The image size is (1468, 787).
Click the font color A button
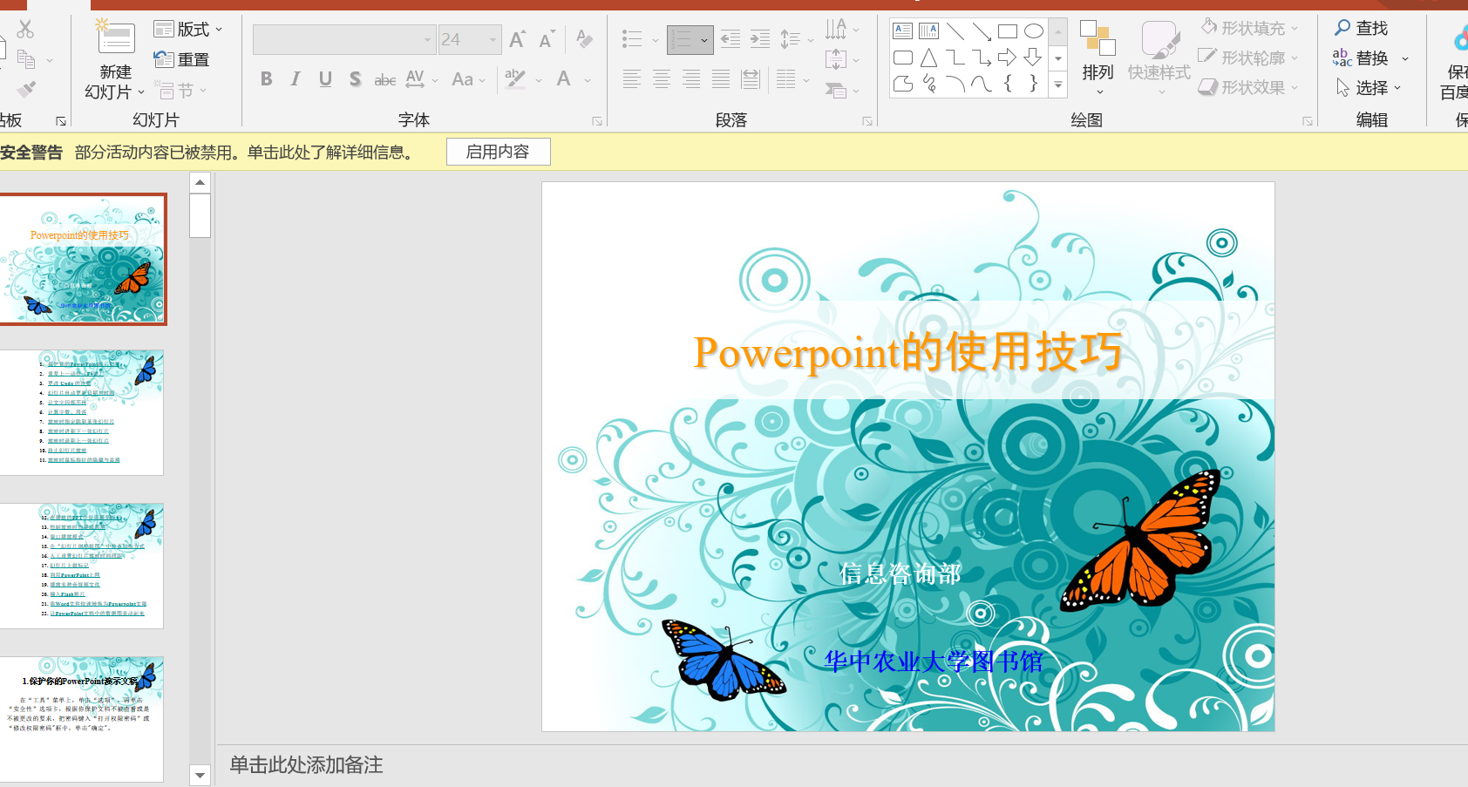click(x=564, y=79)
